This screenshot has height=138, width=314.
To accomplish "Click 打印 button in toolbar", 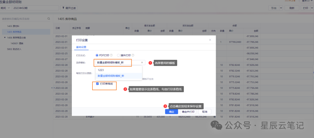I will (x=305, y=8).
